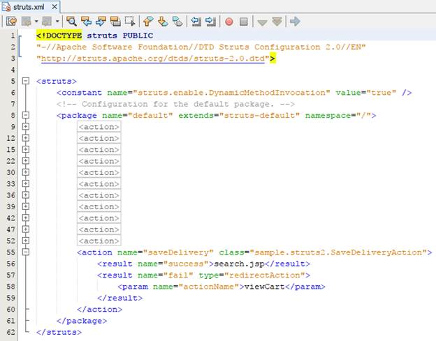The width and height of the screenshot is (436, 341).
Task: Click the search.jsp result text
Action: [239, 264]
